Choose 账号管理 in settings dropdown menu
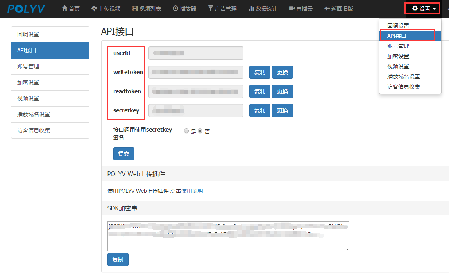The width and height of the screenshot is (449, 276). point(410,46)
